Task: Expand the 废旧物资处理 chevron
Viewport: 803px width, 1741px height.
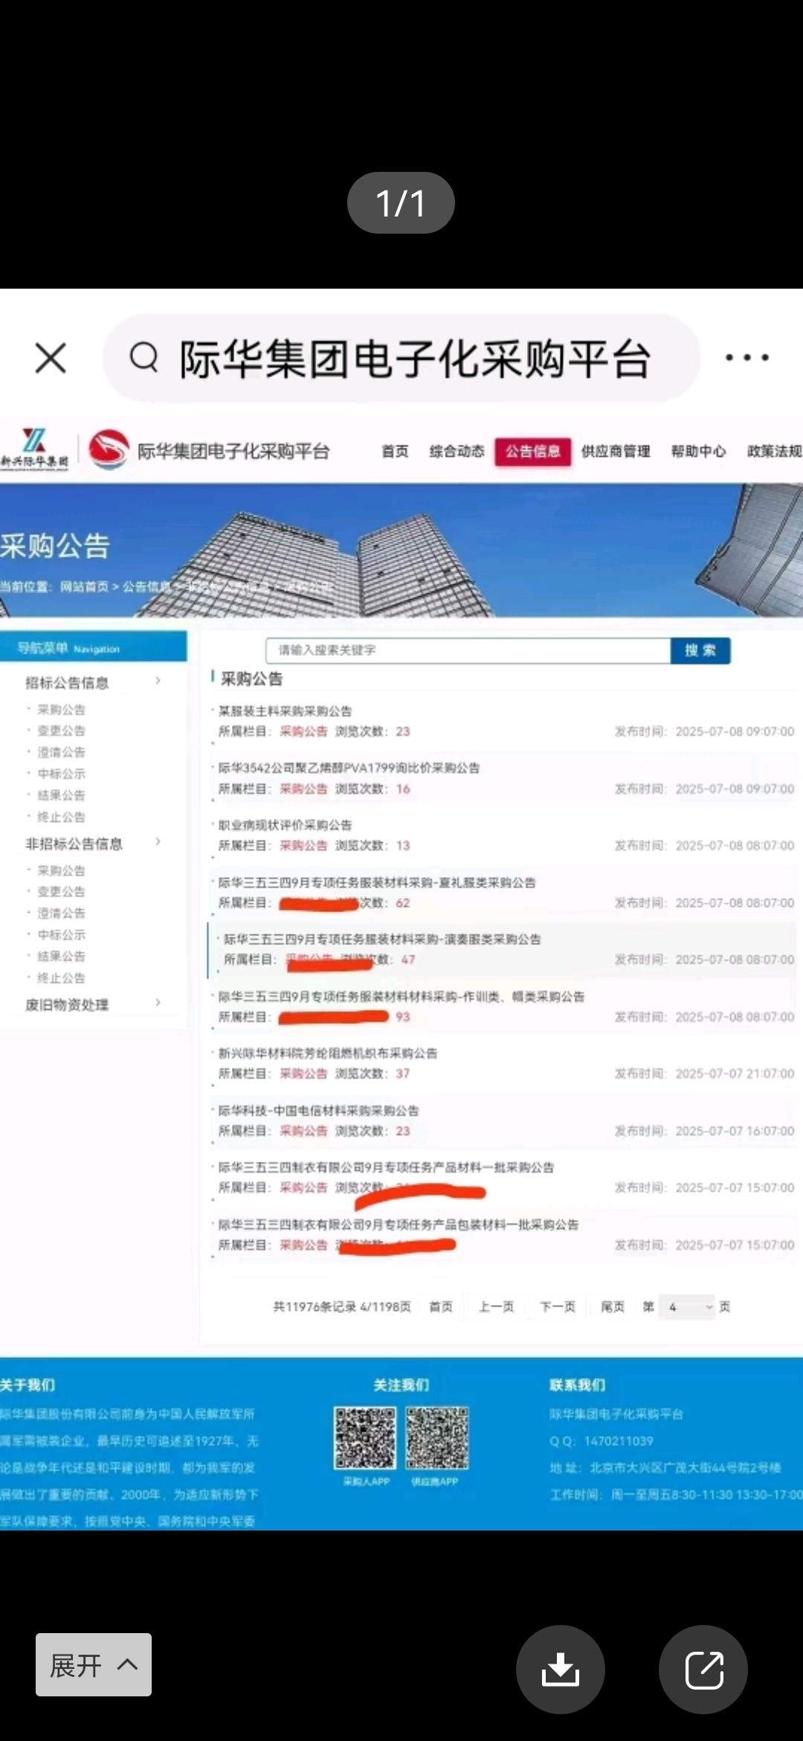Action: tap(158, 1003)
